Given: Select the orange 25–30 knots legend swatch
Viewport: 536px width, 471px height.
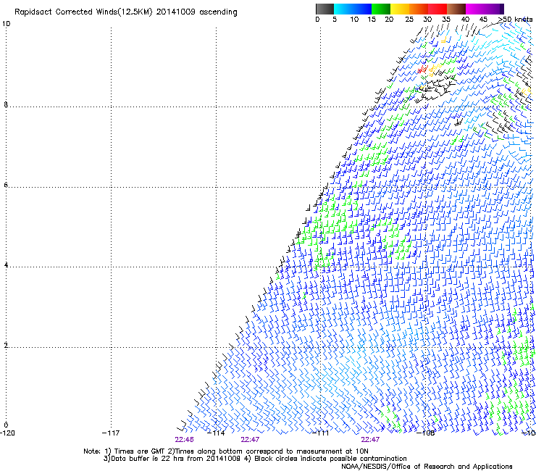Looking at the screenshot, I should 419,9.
